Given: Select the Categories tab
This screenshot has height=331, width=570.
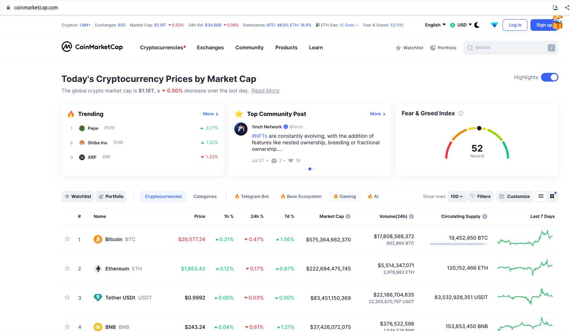Looking at the screenshot, I should [x=205, y=196].
